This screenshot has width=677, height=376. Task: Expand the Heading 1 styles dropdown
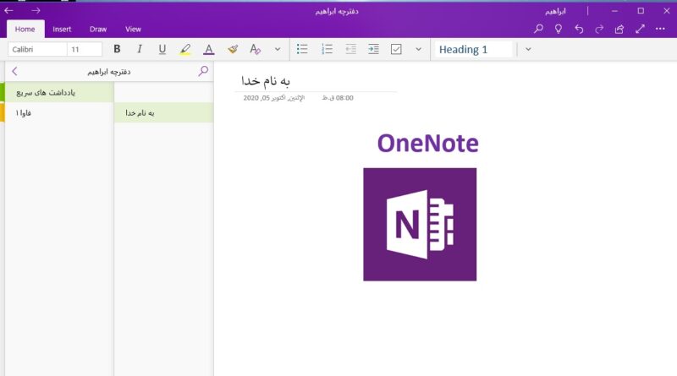click(528, 50)
